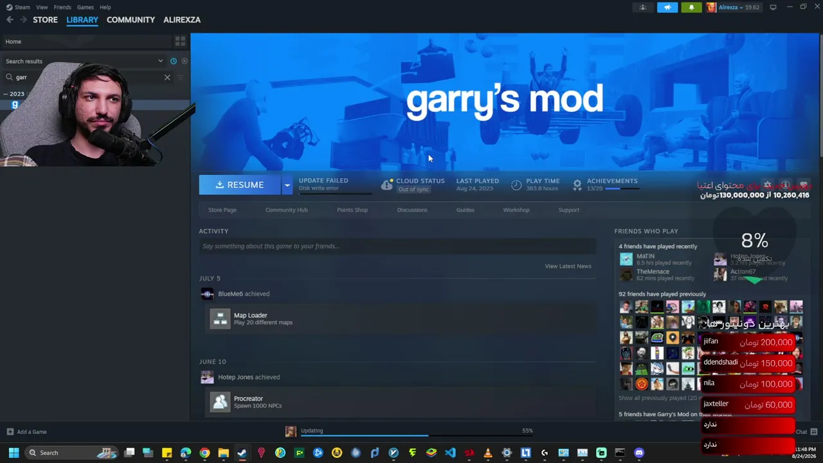Viewport: 823px width, 463px height.
Task: Open the Store Page link
Action: point(222,210)
